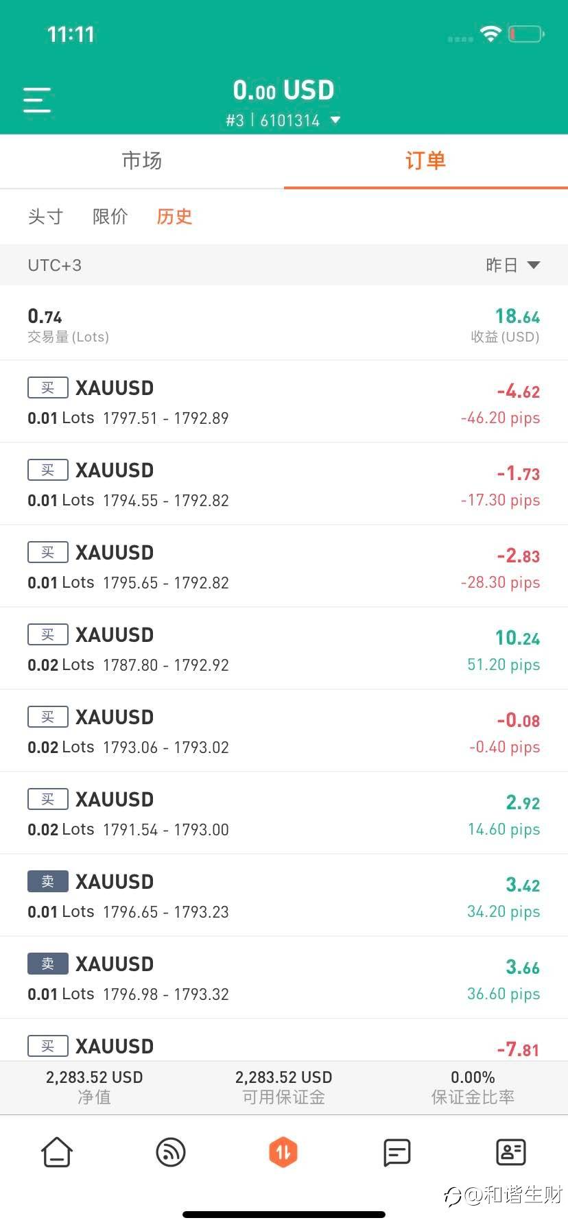
Task: Switch to the 市场 tab
Action: click(x=142, y=161)
